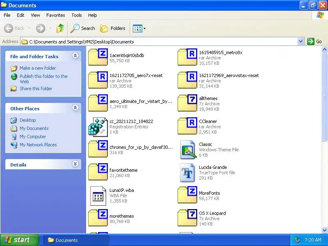Expand the Details panel
Image resolution: width=328 pixels, height=246 pixels.
[75, 164]
